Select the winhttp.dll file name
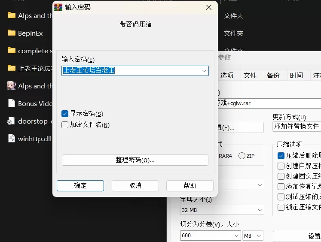The height and width of the screenshot is (242, 321). [35, 139]
